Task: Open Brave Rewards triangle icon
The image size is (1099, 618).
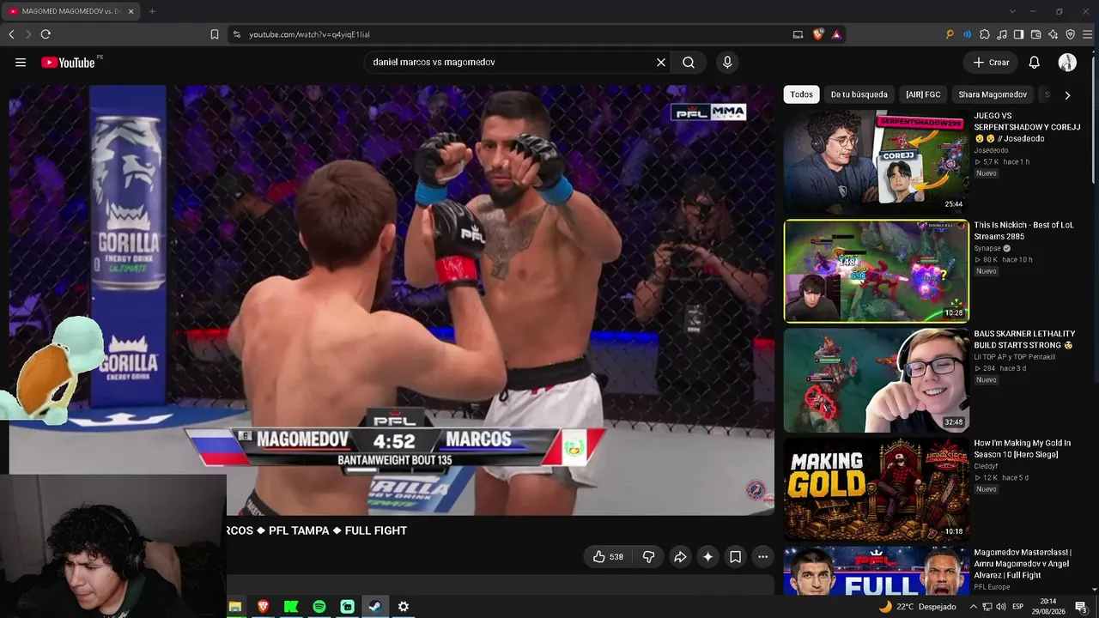Action: (x=836, y=34)
